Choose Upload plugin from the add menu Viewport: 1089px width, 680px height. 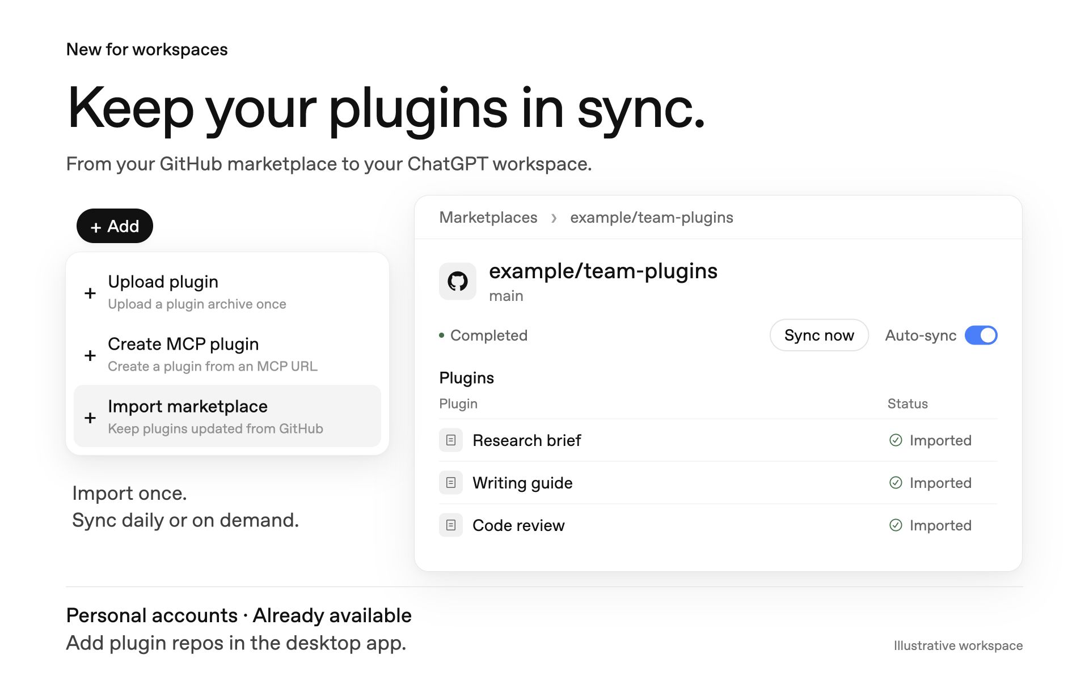[x=227, y=292]
